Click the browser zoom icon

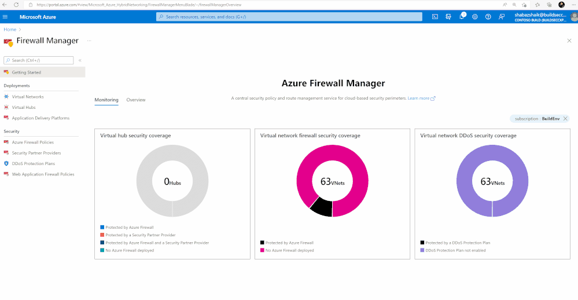pyautogui.click(x=514, y=5)
